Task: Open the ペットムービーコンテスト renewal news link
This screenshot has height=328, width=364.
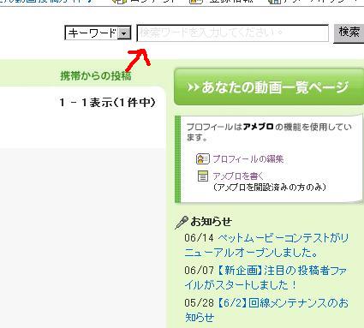Action: (266, 245)
